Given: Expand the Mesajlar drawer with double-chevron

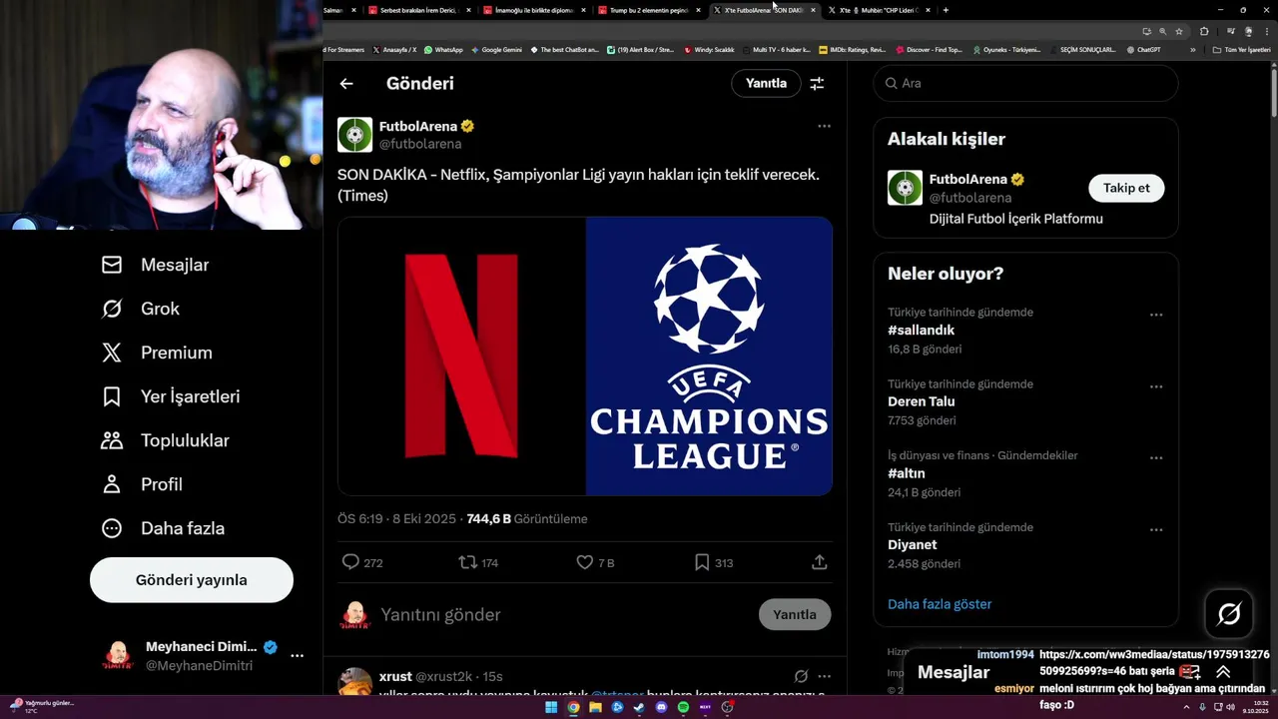Looking at the screenshot, I should tap(1223, 672).
